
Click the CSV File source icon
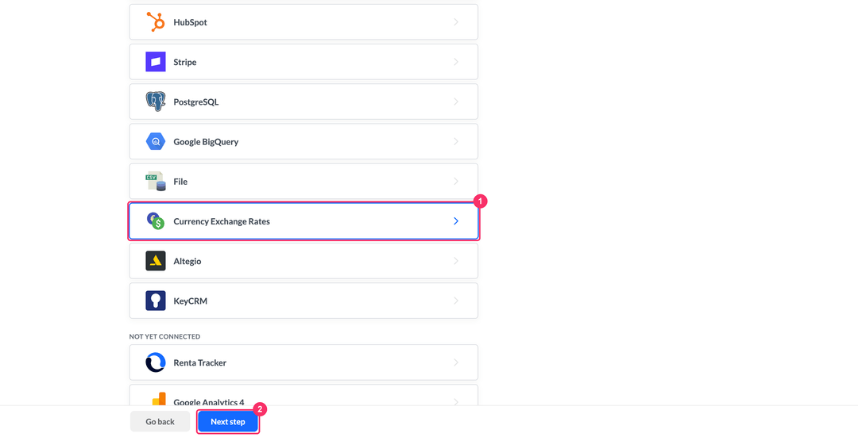pyautogui.click(x=156, y=182)
